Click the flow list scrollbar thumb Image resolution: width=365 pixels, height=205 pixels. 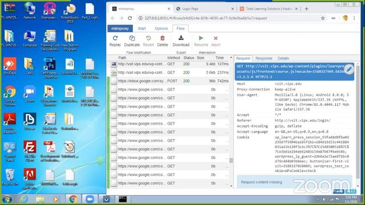tap(231, 161)
